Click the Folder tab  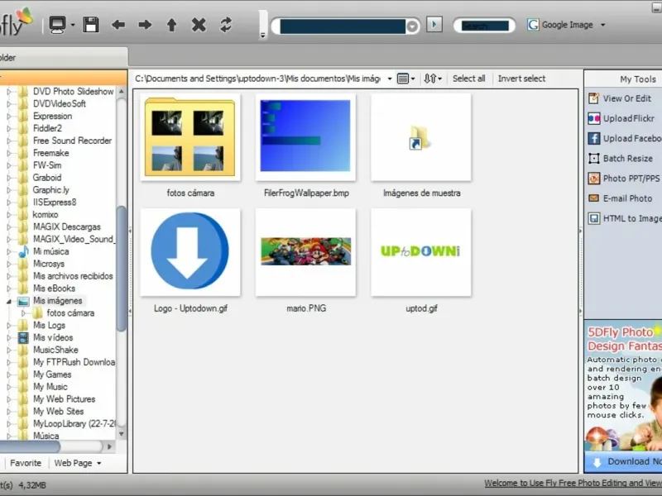tap(64, 57)
